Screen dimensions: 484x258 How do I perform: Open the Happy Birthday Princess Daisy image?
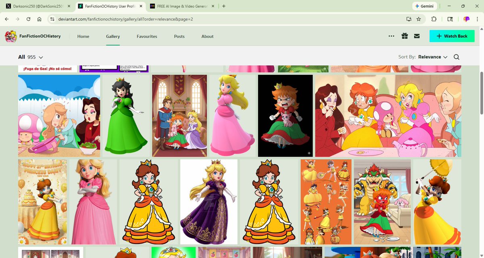[42, 202]
